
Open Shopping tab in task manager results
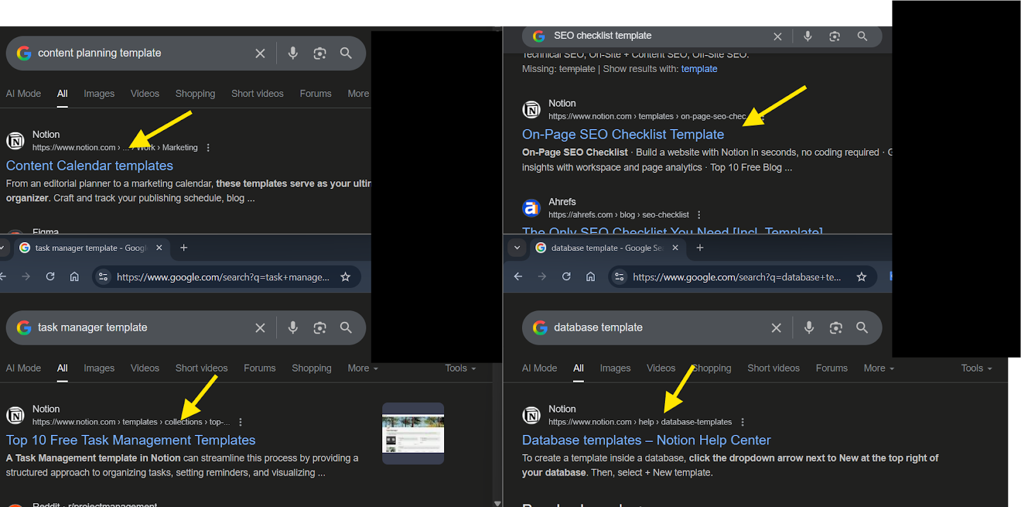click(311, 368)
